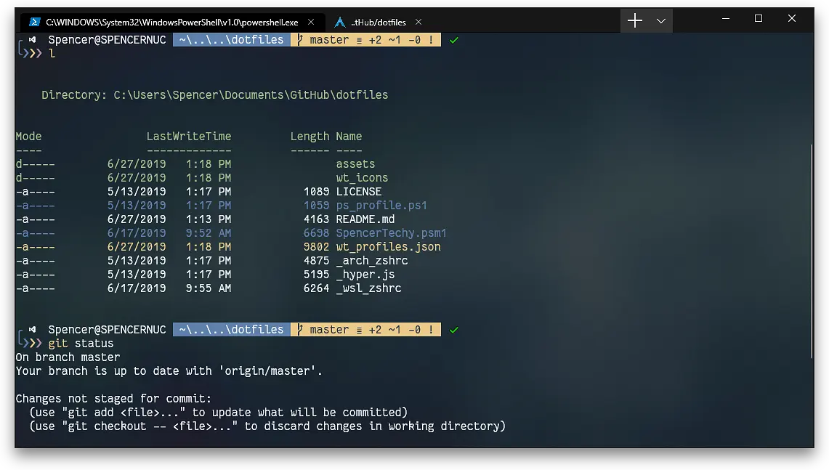Click the blue path segment in the second prompt
The image size is (829, 470).
(232, 329)
